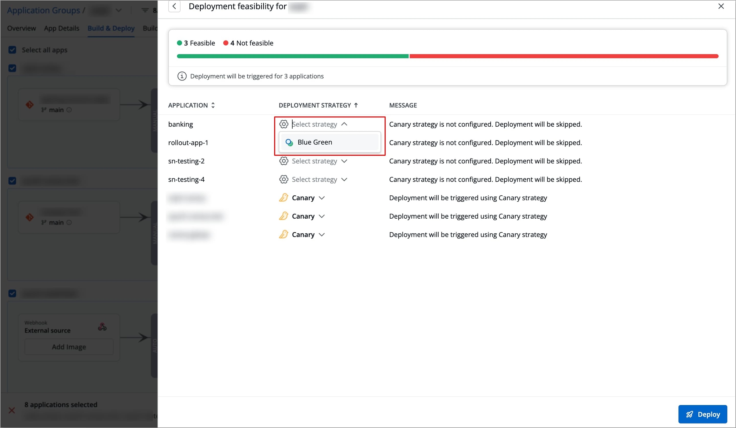
Task: Click the info icon near deployment triggered message
Action: pos(182,76)
